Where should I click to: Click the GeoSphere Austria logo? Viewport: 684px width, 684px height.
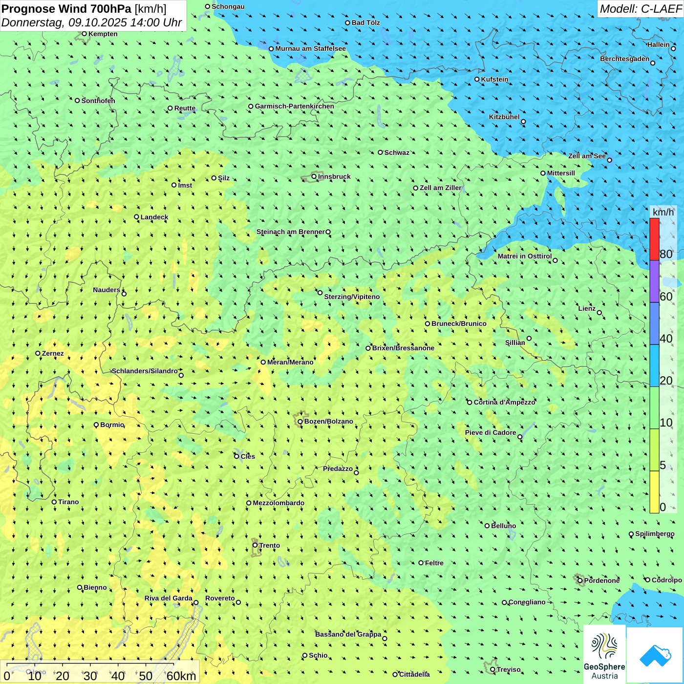(x=604, y=655)
